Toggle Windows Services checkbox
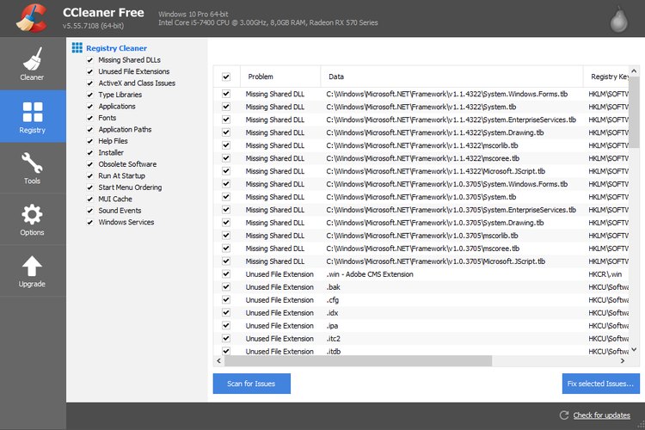Screen dimensions: 645x430 pyautogui.click(x=90, y=222)
